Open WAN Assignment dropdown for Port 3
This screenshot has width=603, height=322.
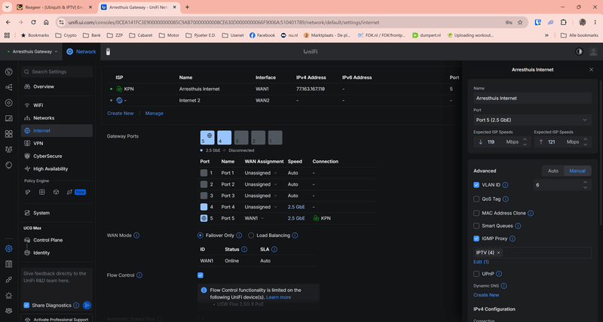[261, 196]
